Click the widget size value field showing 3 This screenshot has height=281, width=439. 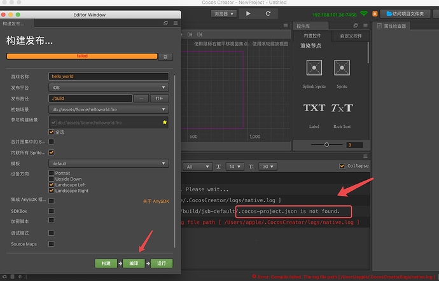coord(354,145)
